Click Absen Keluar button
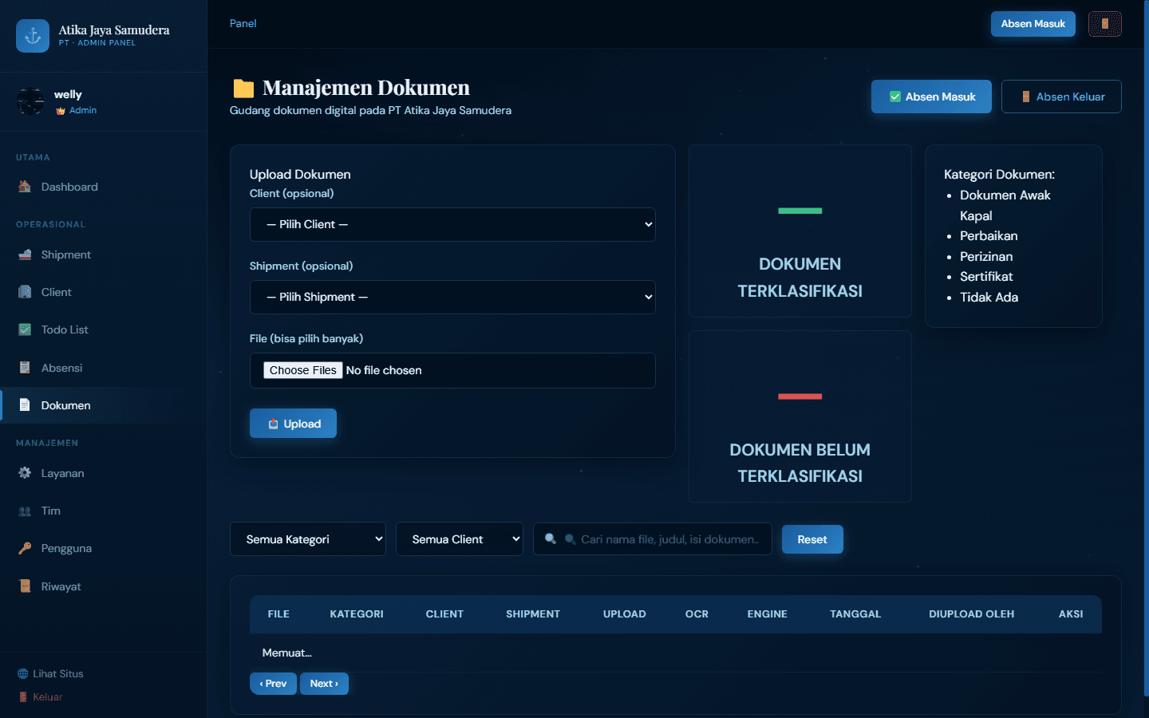 tap(1061, 97)
